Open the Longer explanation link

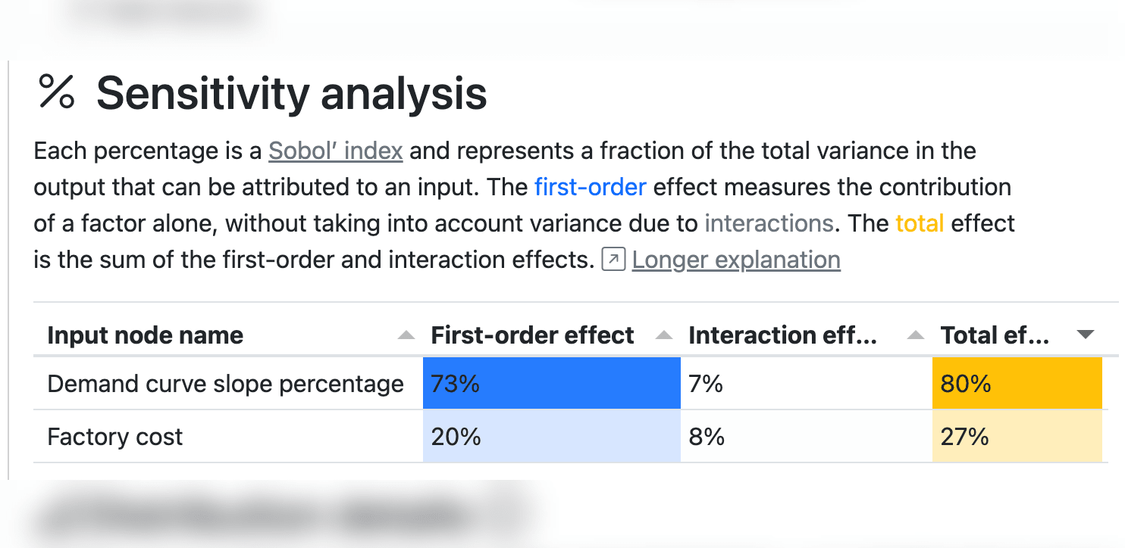(x=735, y=260)
